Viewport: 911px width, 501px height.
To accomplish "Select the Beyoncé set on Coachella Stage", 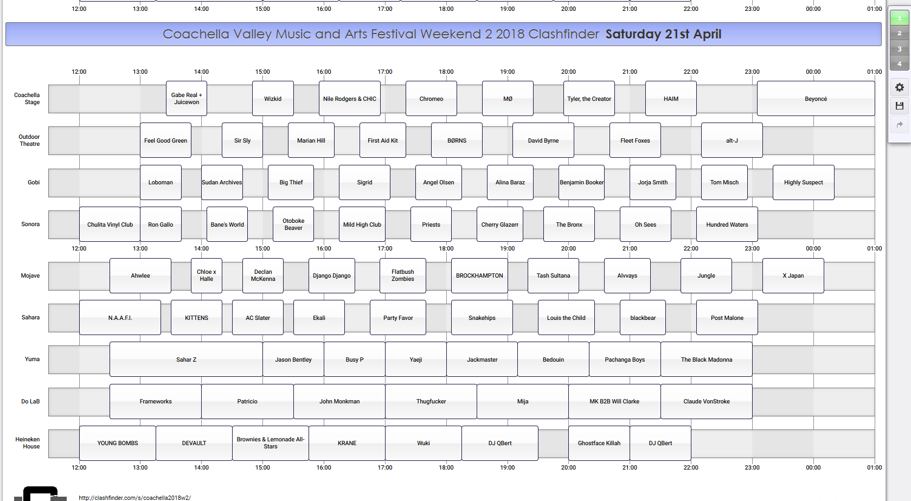I will tap(816, 99).
